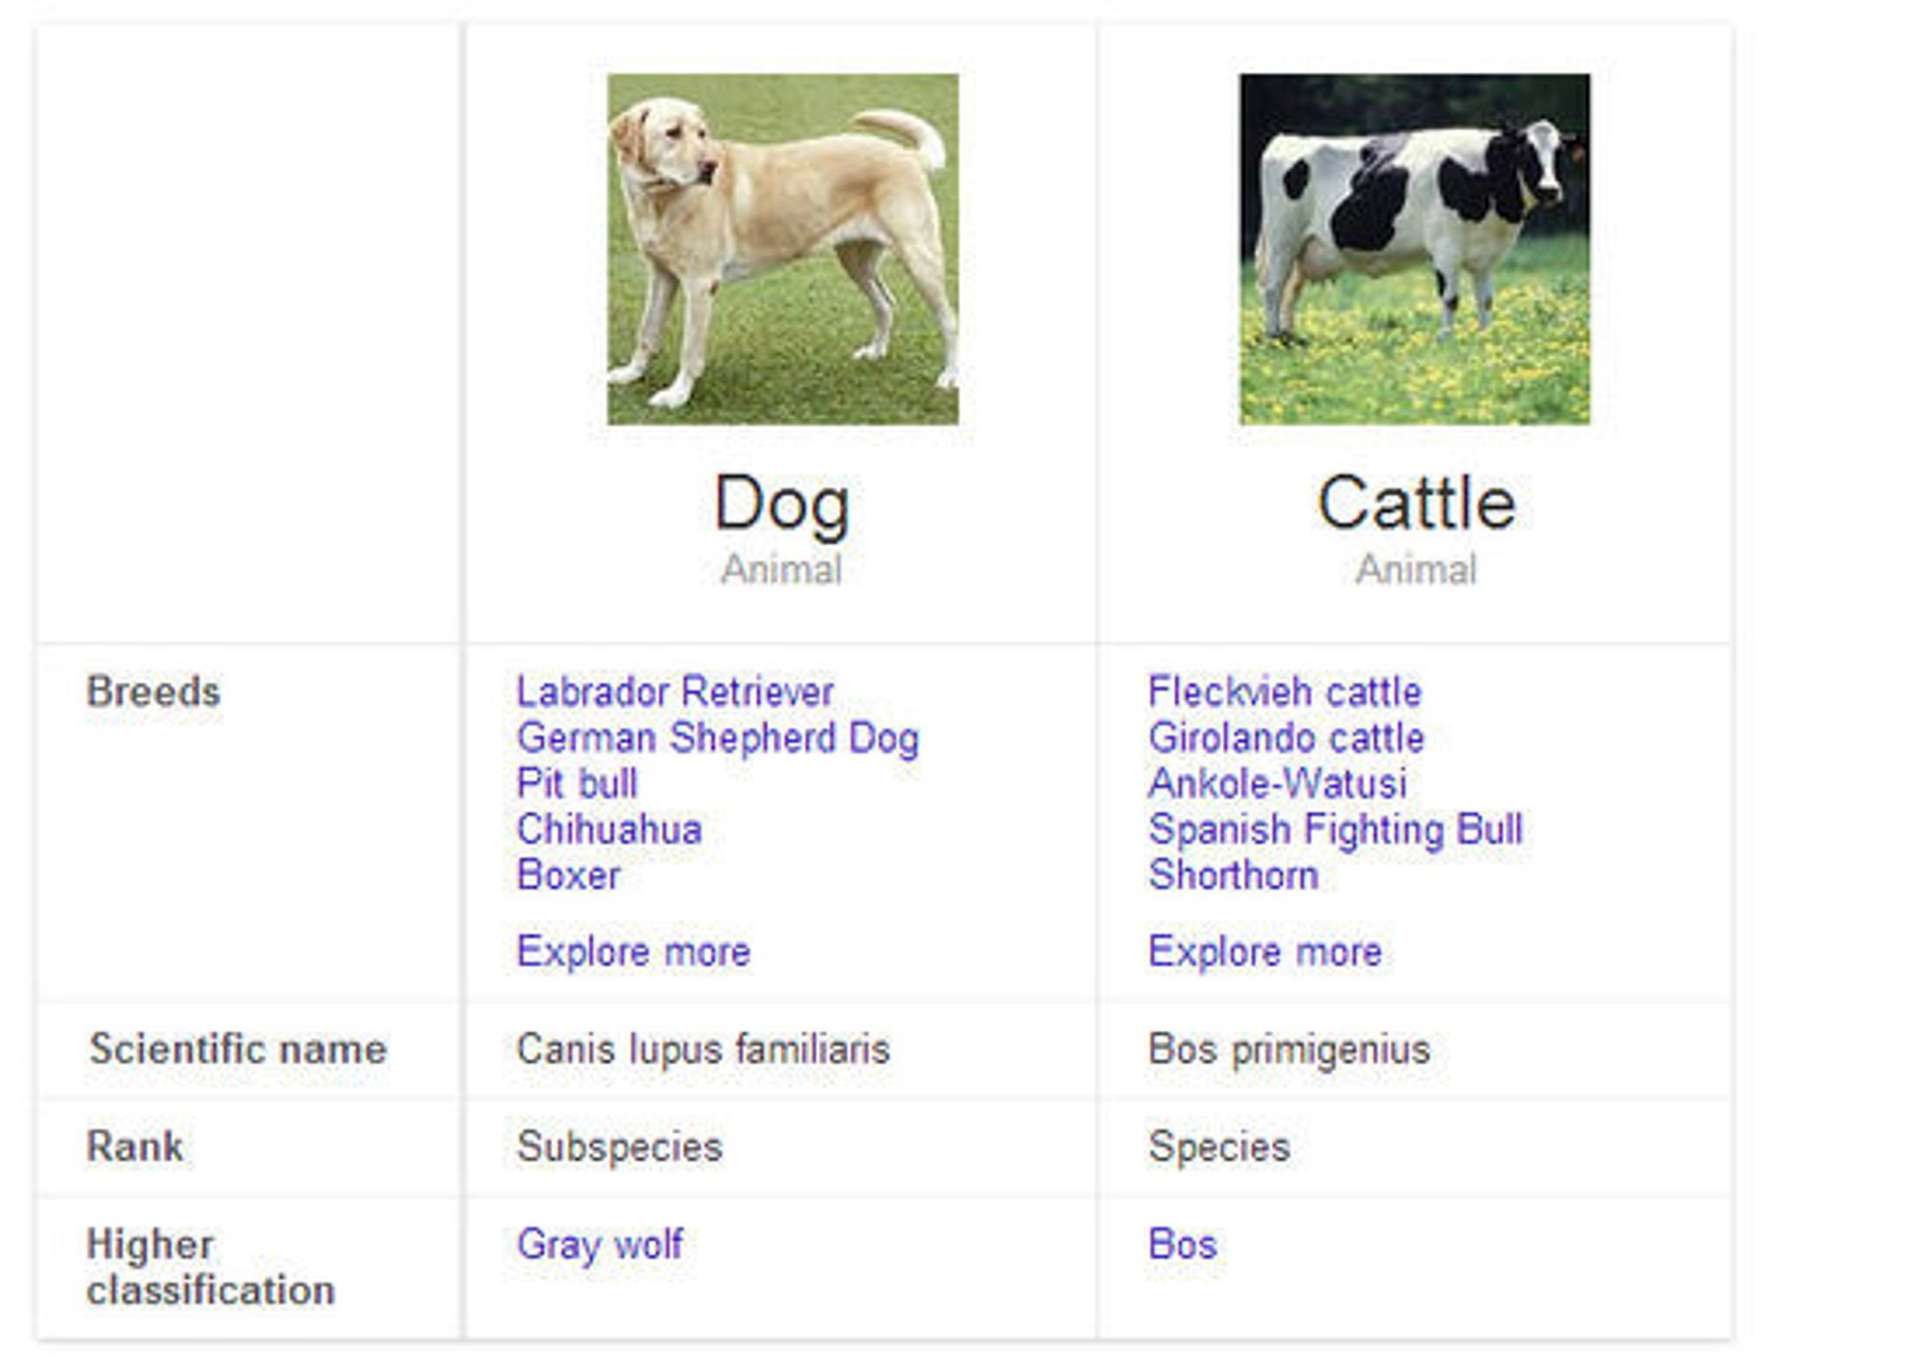The image size is (1917, 1356).
Task: Open the Chihuahua breed link
Action: tap(610, 829)
